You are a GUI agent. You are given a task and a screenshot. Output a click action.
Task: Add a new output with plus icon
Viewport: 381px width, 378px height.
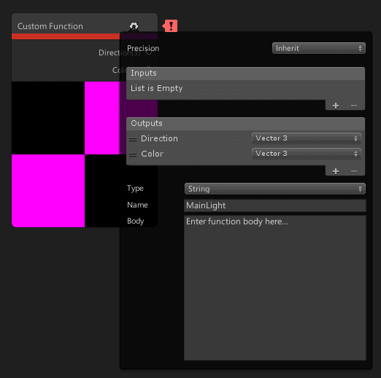click(336, 171)
